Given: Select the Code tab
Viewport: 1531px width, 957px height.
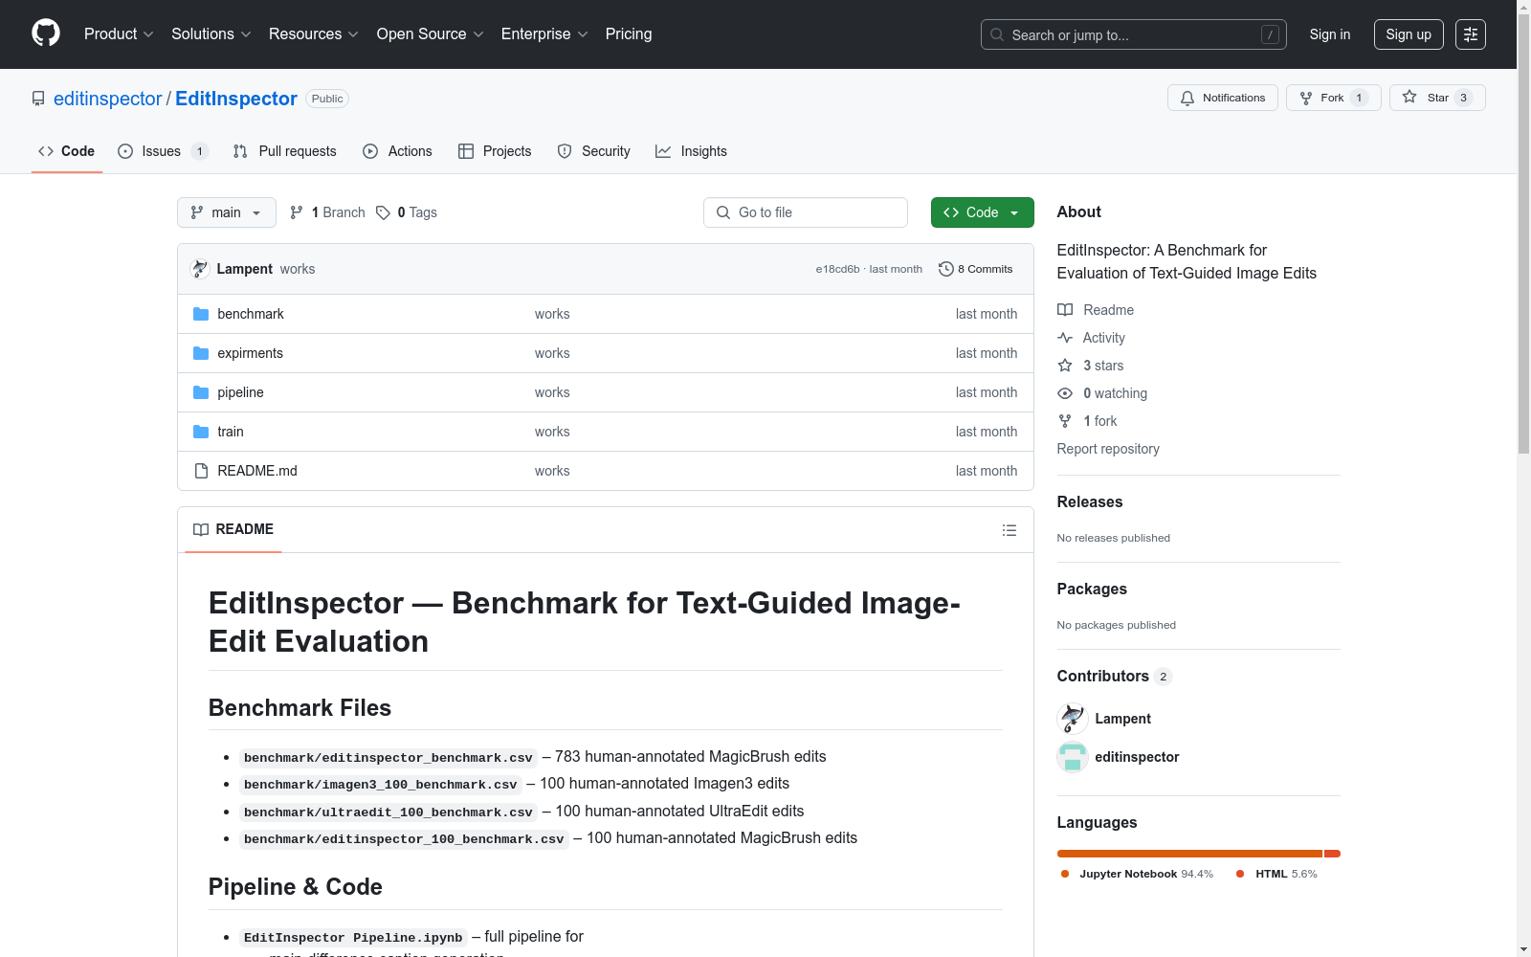Looking at the screenshot, I should pyautogui.click(x=67, y=151).
